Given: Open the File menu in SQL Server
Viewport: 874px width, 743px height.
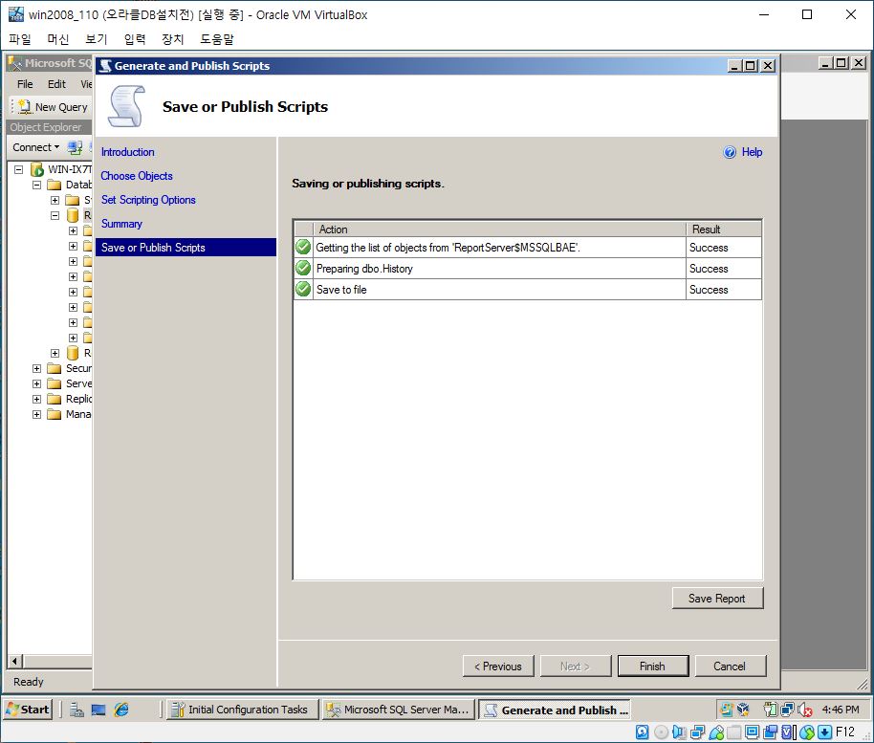Looking at the screenshot, I should 25,84.
